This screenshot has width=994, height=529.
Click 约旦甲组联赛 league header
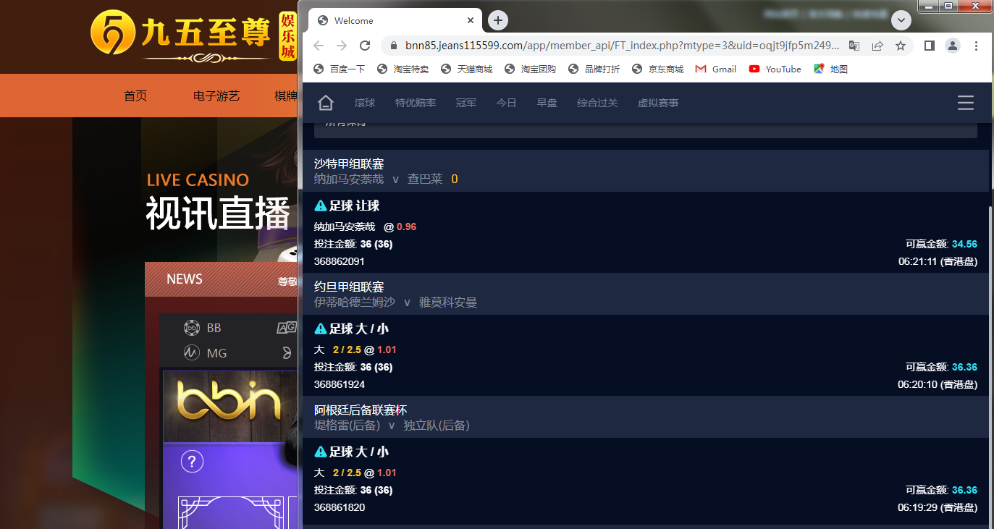coord(349,287)
